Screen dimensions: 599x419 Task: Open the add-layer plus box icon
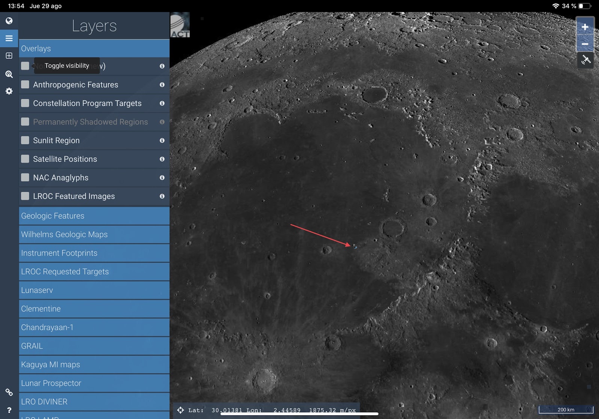(9, 56)
